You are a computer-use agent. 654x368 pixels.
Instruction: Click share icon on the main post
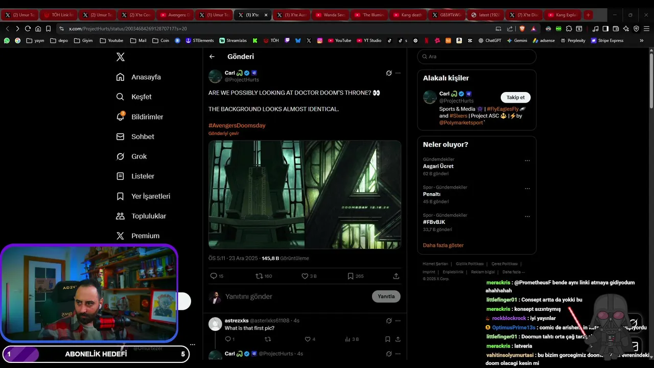pos(396,276)
